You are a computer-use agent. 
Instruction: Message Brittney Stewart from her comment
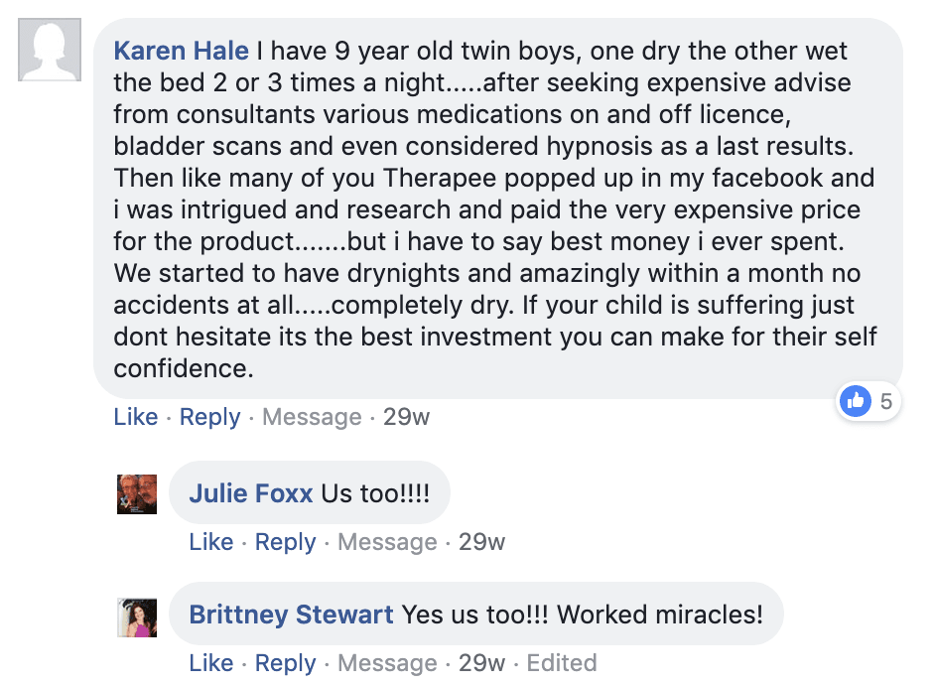coord(387,663)
